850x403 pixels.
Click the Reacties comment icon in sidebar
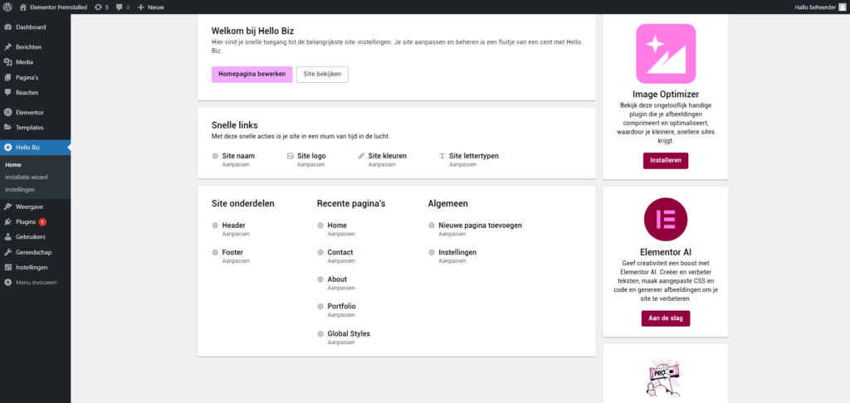pyautogui.click(x=8, y=93)
